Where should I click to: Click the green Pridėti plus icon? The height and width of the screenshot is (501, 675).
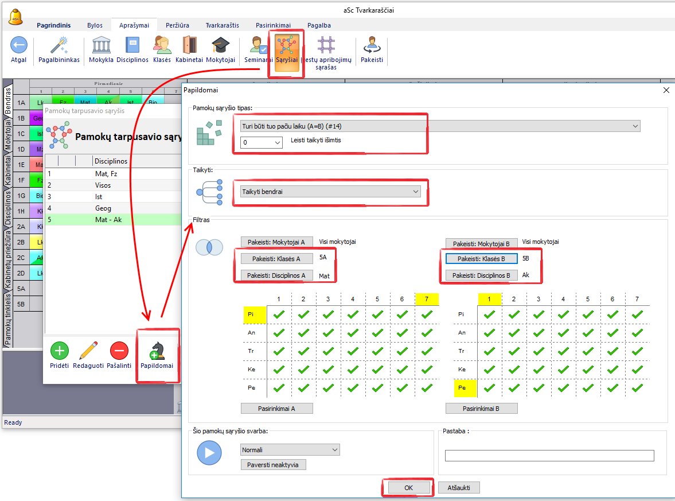pos(59,351)
